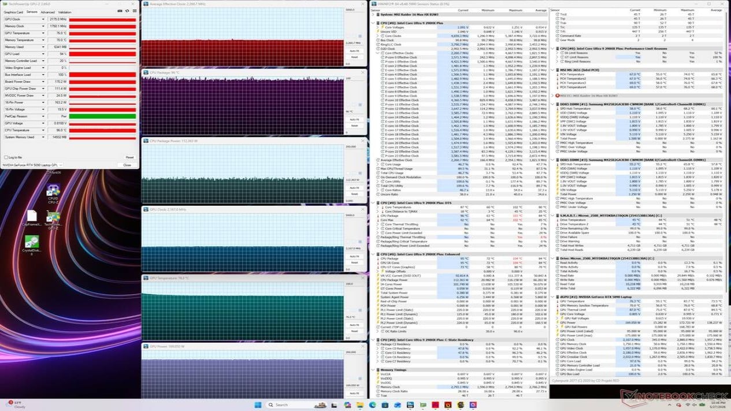
Task: Open the CPU Temperature sensor dropdown
Action: point(43,130)
